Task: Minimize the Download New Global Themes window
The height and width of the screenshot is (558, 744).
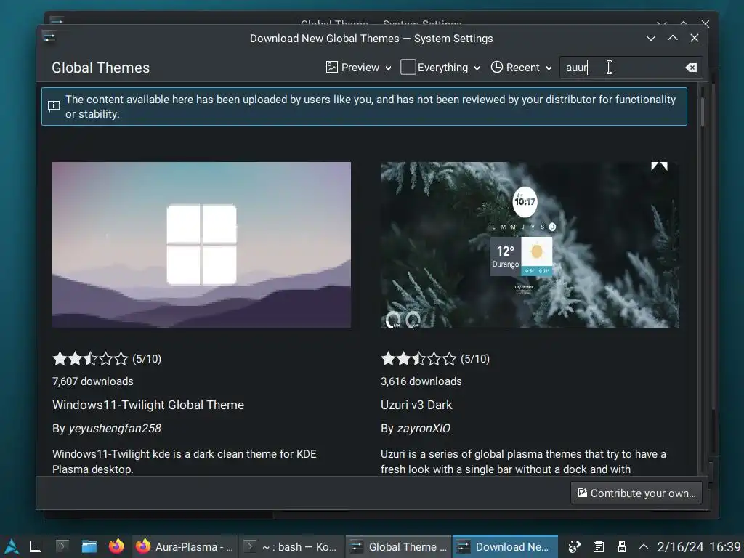Action: 650,38
